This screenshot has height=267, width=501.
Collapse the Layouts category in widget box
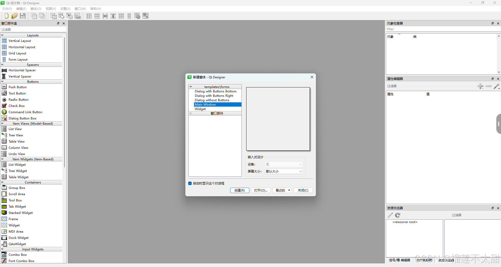tap(2, 35)
